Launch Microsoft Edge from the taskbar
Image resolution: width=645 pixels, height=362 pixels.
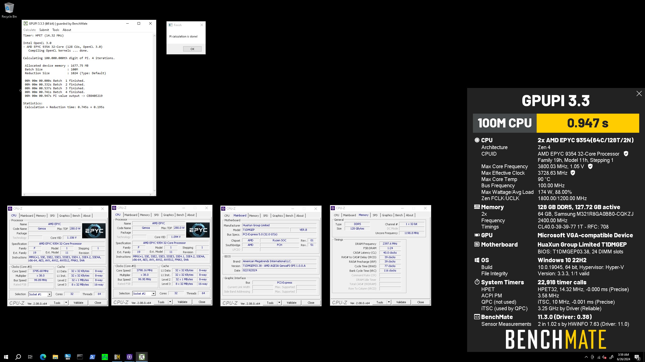[x=43, y=357]
